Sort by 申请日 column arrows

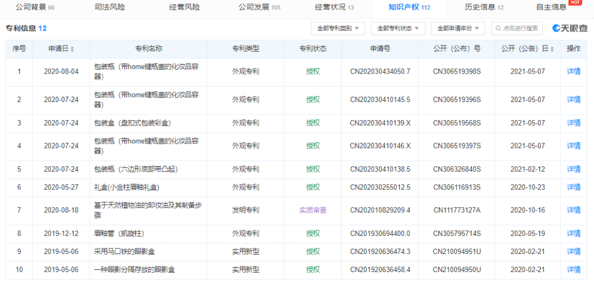[x=72, y=49]
